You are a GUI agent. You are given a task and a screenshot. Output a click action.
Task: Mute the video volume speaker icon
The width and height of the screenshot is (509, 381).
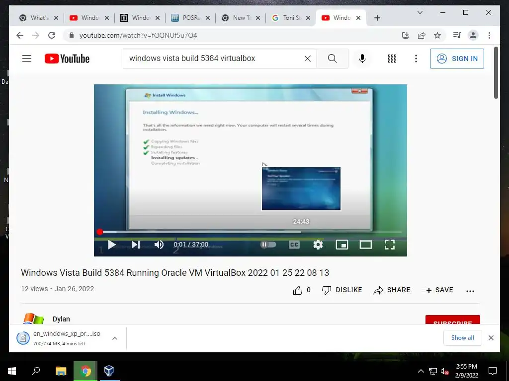coord(159,245)
